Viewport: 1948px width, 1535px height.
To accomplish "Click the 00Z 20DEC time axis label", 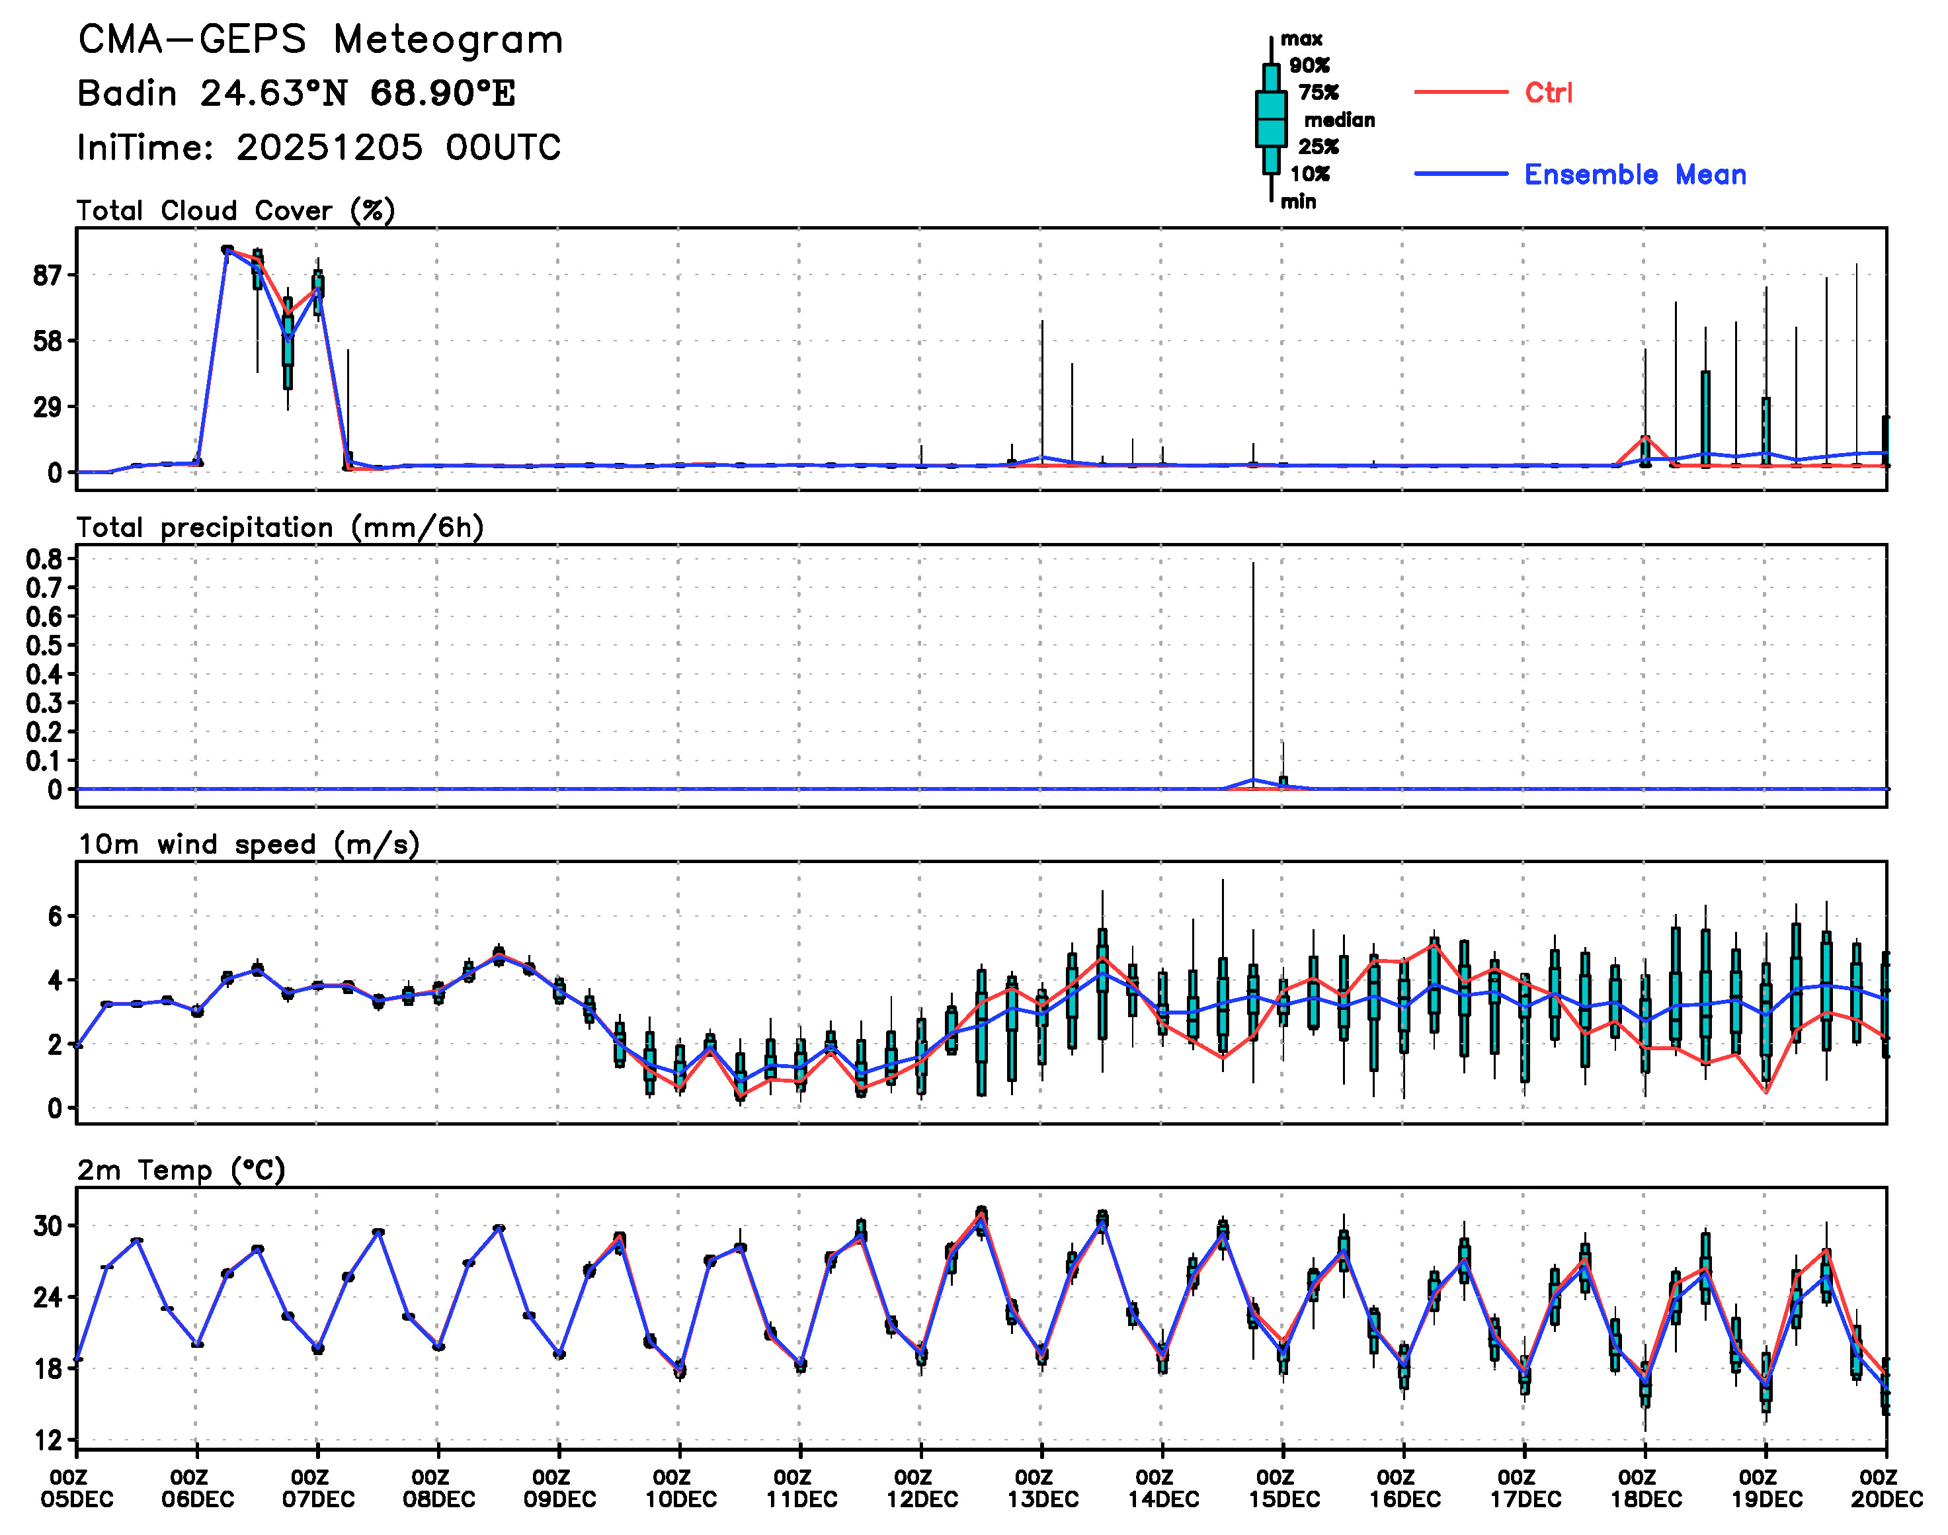I will (1886, 1488).
